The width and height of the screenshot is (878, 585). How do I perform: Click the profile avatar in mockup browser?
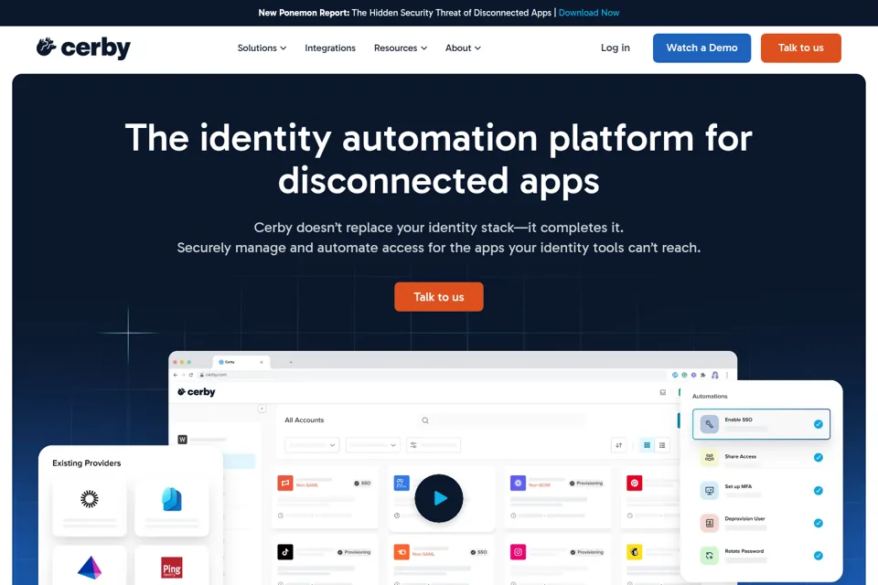714,375
